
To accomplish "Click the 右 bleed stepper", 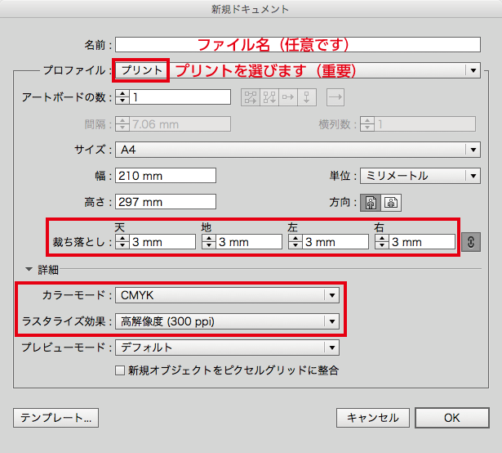I will pyautogui.click(x=382, y=242).
